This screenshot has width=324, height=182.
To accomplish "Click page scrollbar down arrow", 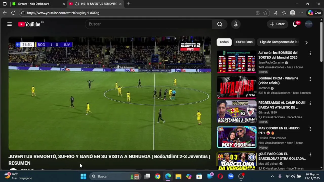I will (x=321, y=167).
